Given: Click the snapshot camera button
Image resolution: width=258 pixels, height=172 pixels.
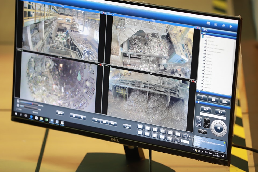Looking at the screenshot, I should 60,113.
